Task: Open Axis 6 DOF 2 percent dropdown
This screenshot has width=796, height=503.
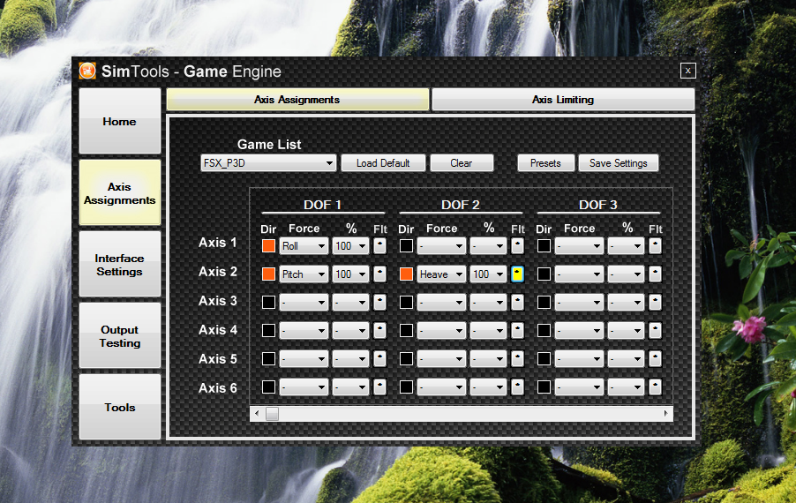Action: (x=488, y=387)
